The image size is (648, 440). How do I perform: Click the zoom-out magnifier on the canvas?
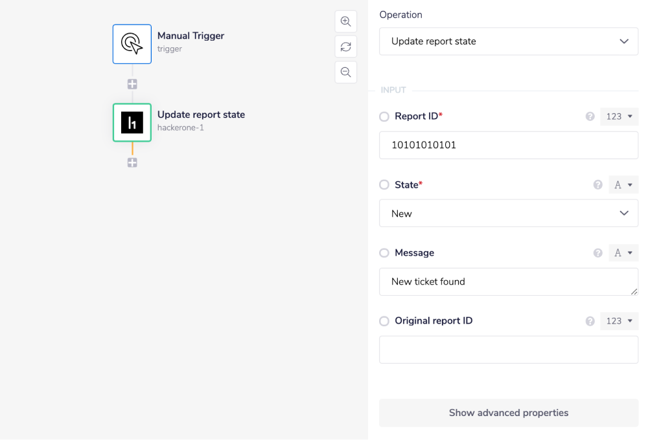coord(345,72)
